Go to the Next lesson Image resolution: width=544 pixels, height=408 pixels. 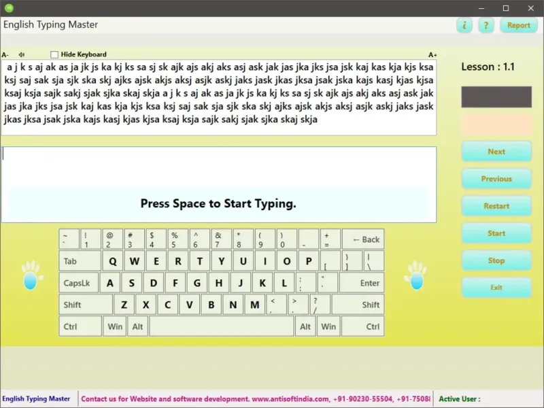pyautogui.click(x=496, y=152)
